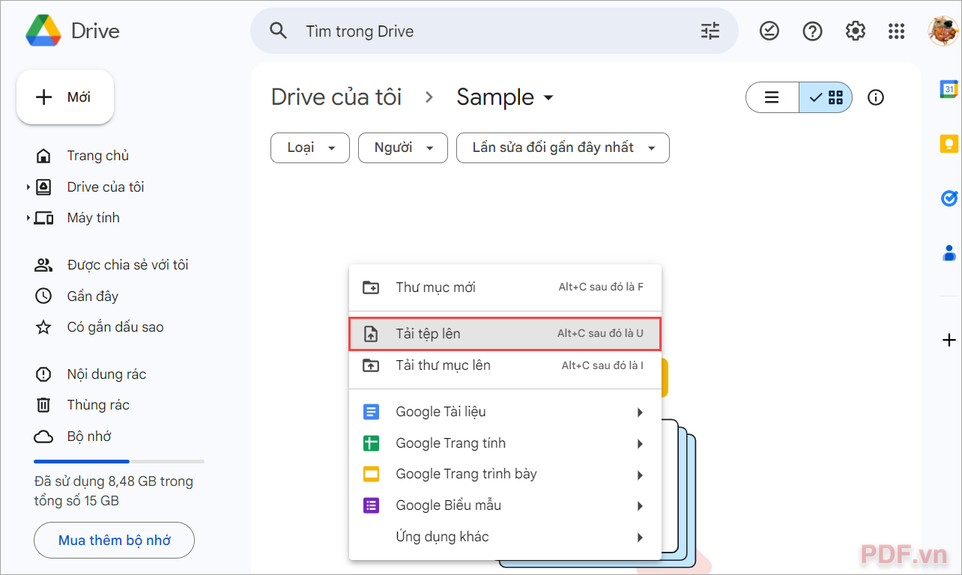
Task: Open the Help question mark icon
Action: (x=812, y=31)
